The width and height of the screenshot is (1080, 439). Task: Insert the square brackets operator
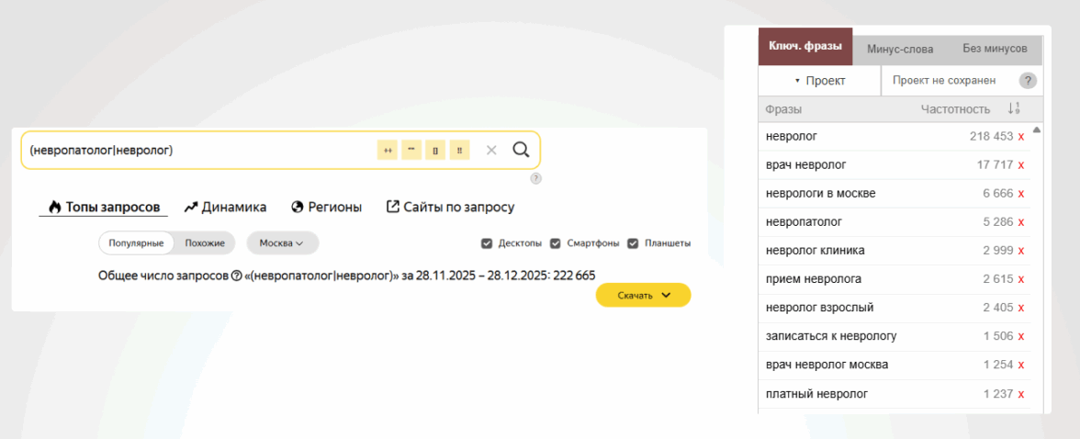point(435,150)
